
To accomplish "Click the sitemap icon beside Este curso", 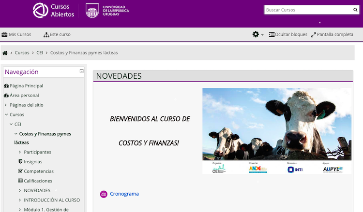I will point(46,35).
